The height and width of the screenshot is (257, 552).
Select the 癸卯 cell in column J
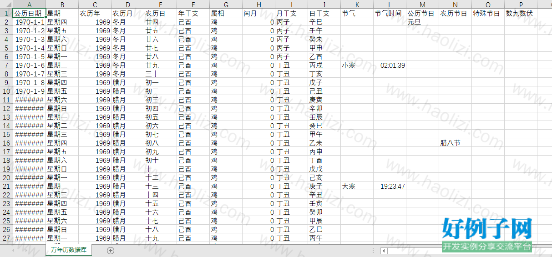pyautogui.click(x=324, y=212)
